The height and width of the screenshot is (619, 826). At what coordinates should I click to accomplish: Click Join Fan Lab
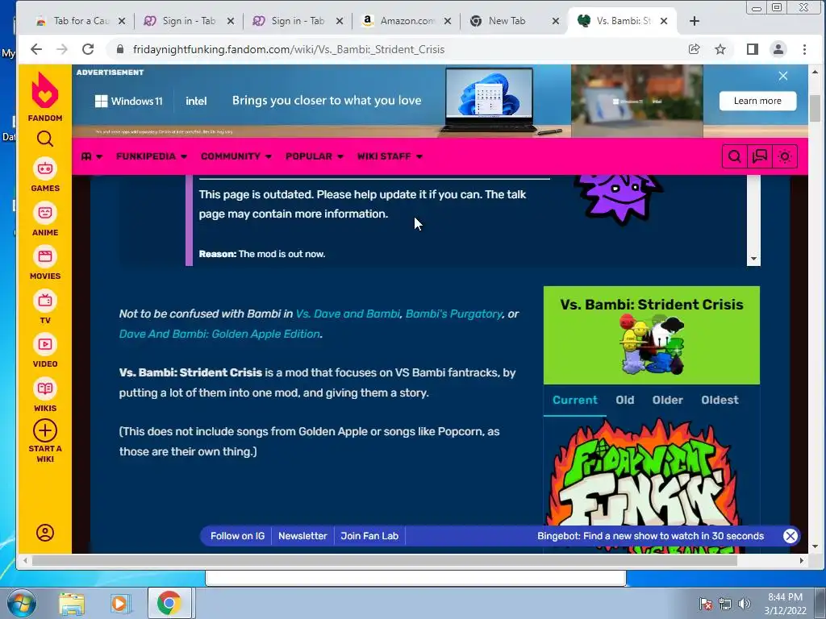point(369,536)
